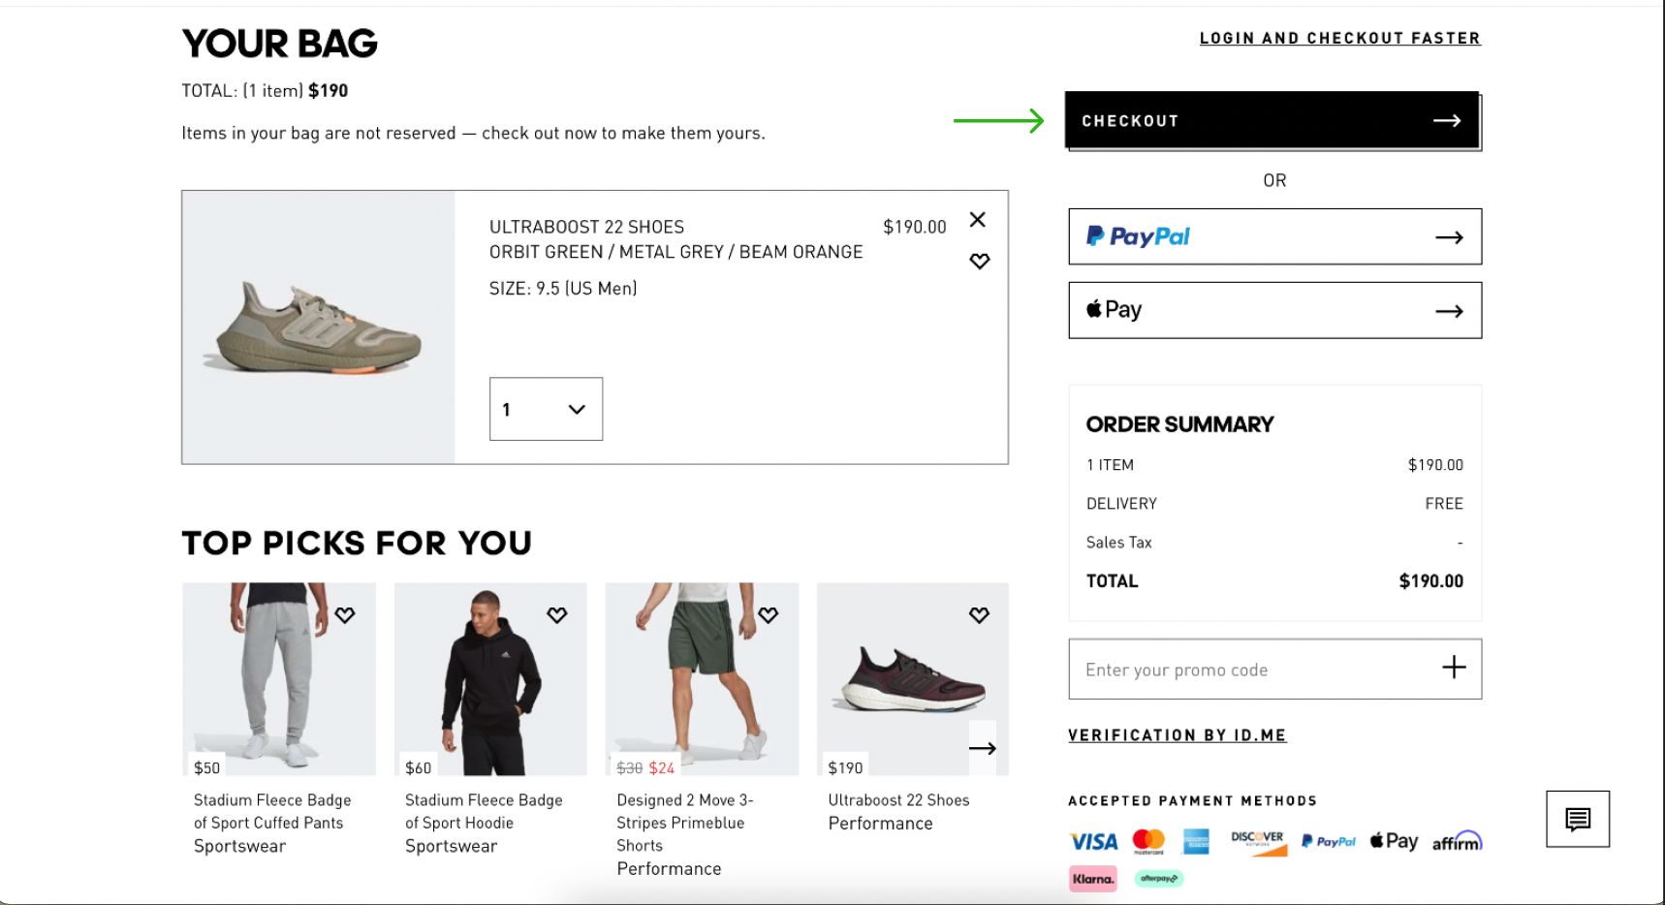1665x905 pixels.
Task: Click the plus icon to apply the promo code
Action: click(1454, 668)
